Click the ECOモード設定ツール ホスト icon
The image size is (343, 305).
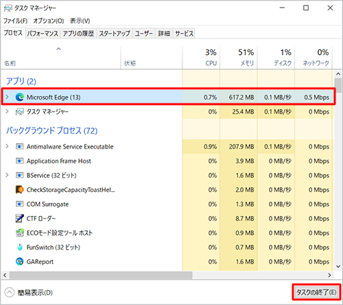(20, 233)
